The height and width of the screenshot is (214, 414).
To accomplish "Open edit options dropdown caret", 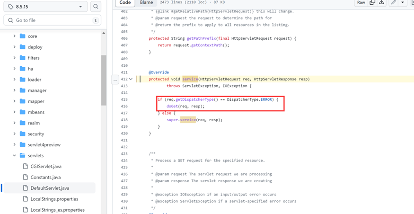I will coord(403,2).
